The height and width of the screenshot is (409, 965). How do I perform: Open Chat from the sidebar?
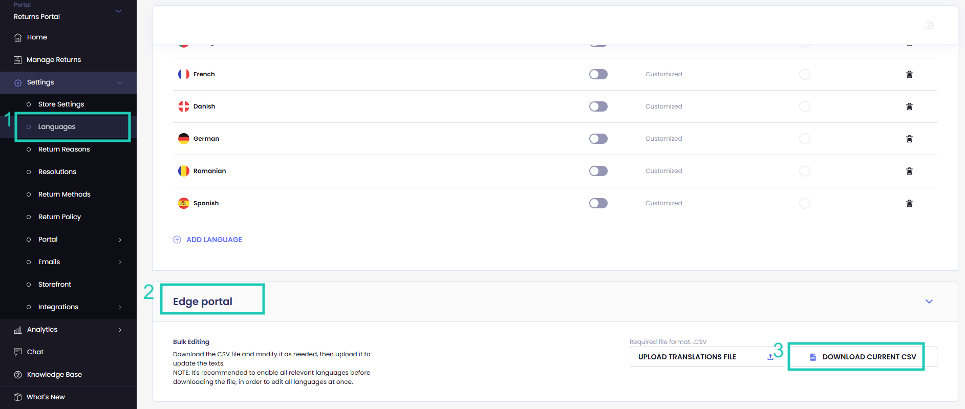[x=35, y=352]
